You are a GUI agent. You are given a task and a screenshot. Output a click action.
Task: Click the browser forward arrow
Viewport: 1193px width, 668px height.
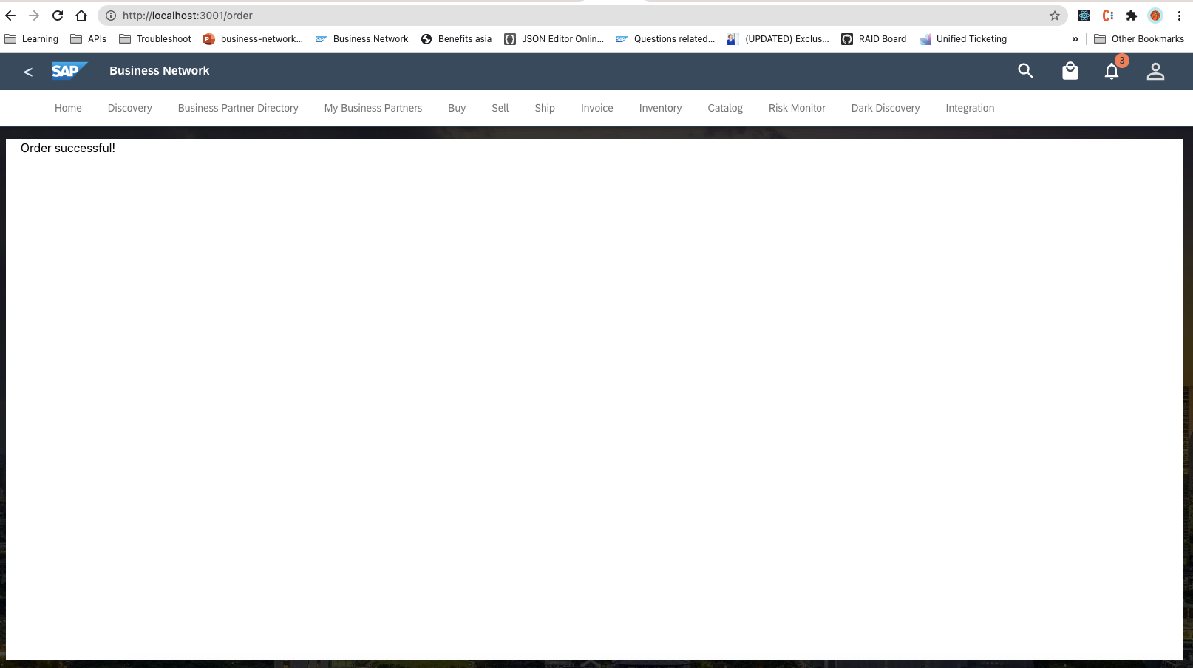[34, 16]
